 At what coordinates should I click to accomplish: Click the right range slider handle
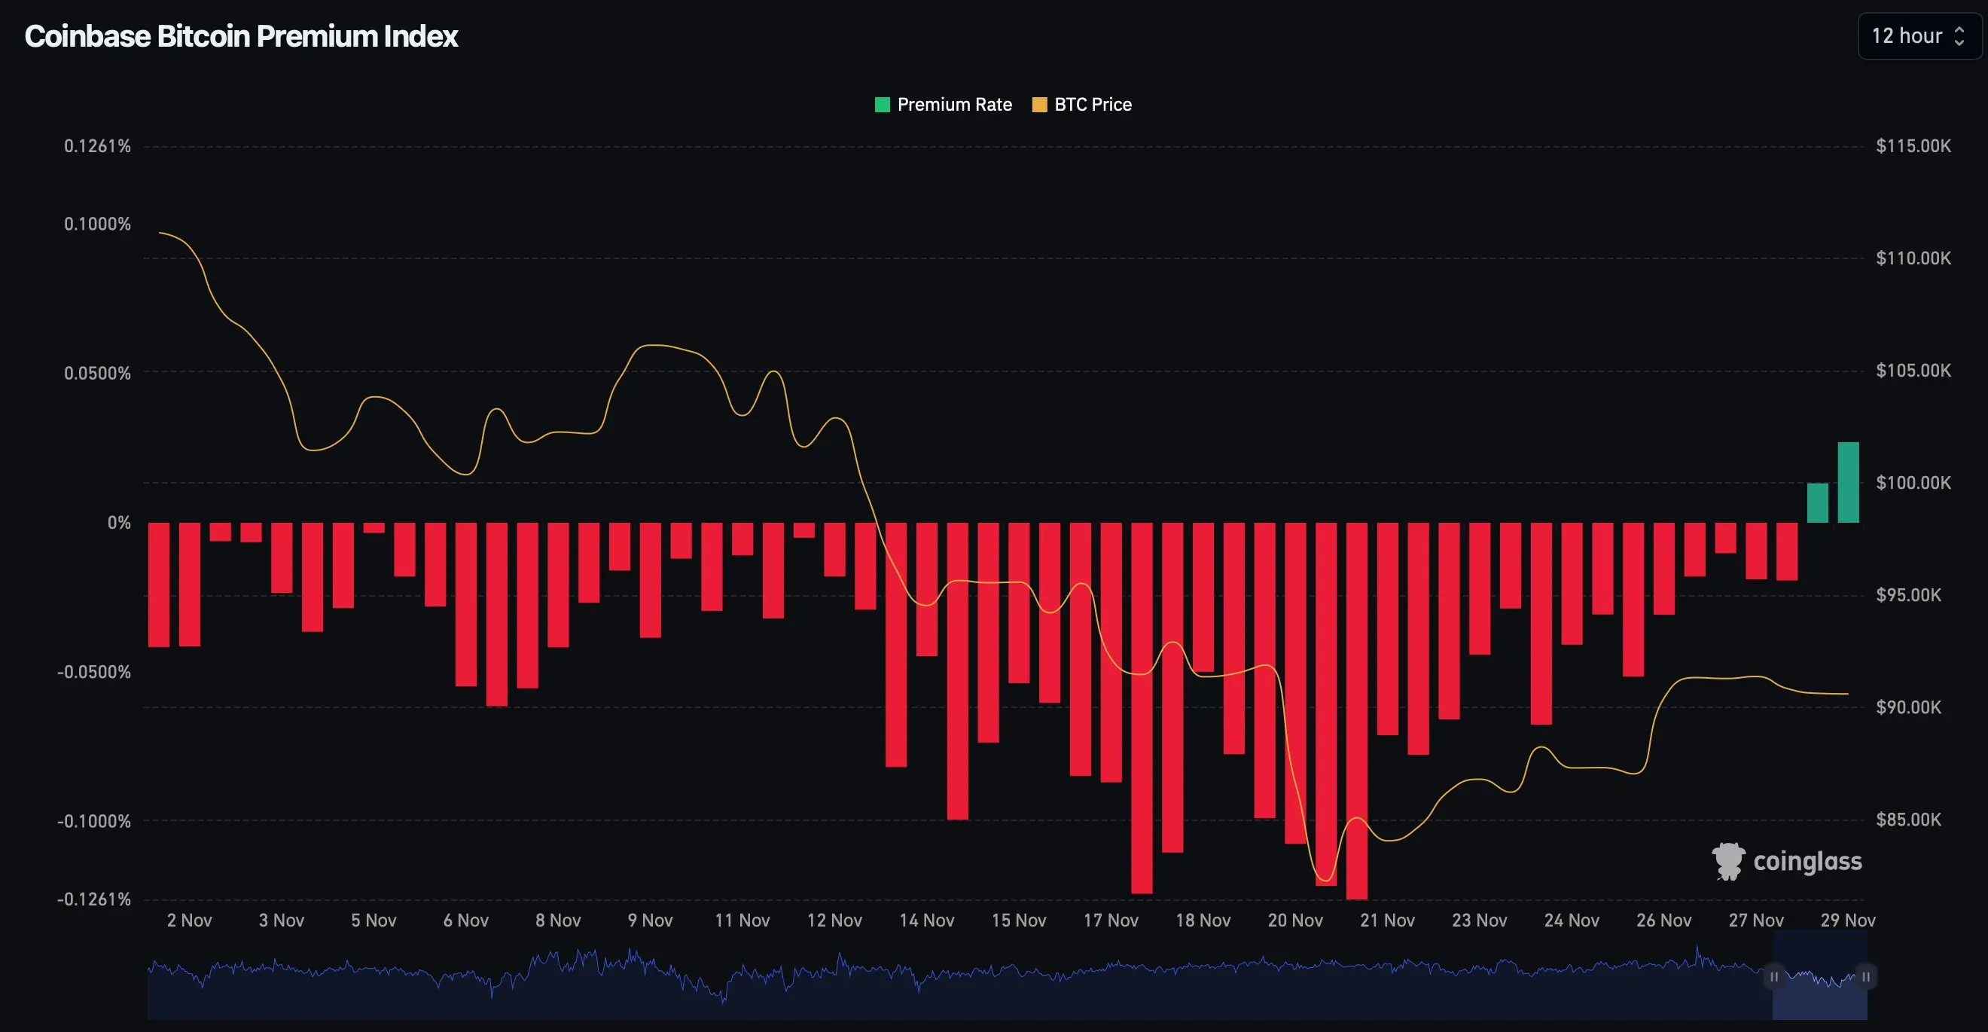point(1865,976)
